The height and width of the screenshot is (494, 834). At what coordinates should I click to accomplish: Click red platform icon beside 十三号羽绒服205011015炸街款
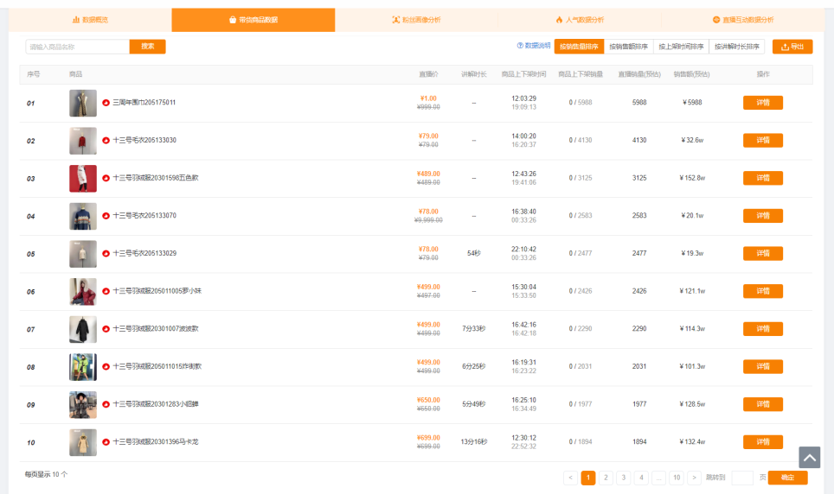pyautogui.click(x=106, y=367)
